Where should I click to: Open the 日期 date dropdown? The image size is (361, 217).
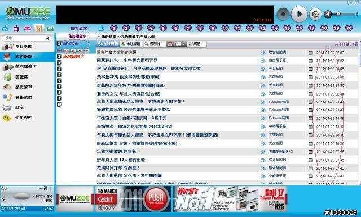(x=177, y=44)
